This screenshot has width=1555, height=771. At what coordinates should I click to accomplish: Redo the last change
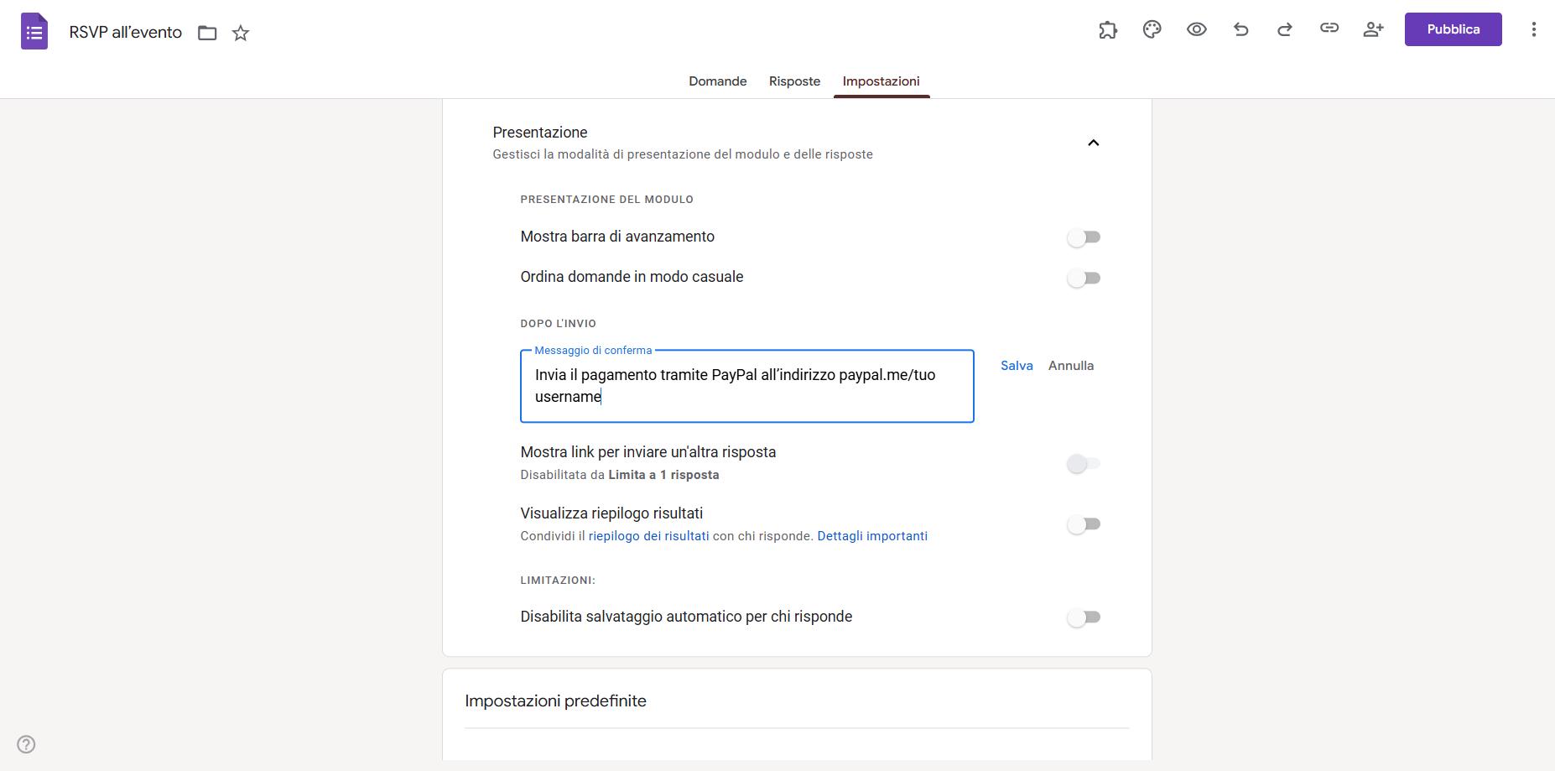[x=1284, y=29]
